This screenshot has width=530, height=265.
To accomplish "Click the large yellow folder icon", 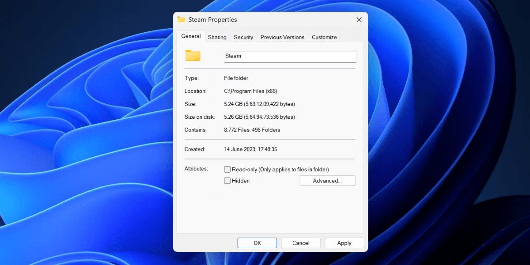I will point(193,56).
